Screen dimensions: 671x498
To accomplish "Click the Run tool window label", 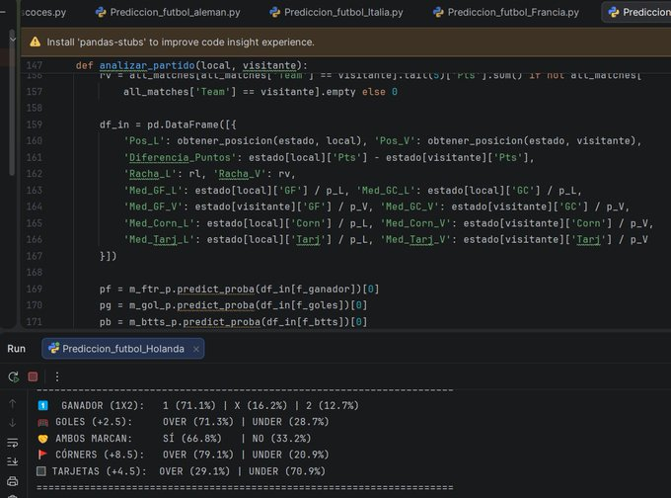I will [x=16, y=349].
